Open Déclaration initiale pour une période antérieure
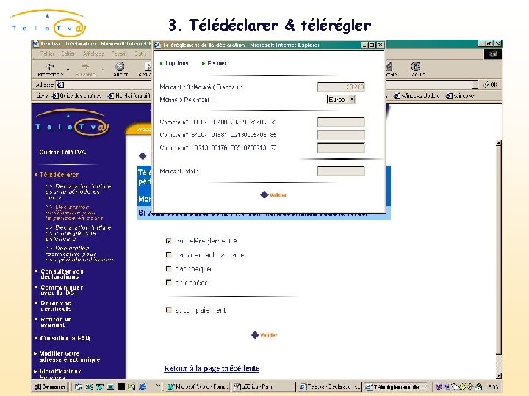This screenshot has width=529, height=396. (79, 232)
